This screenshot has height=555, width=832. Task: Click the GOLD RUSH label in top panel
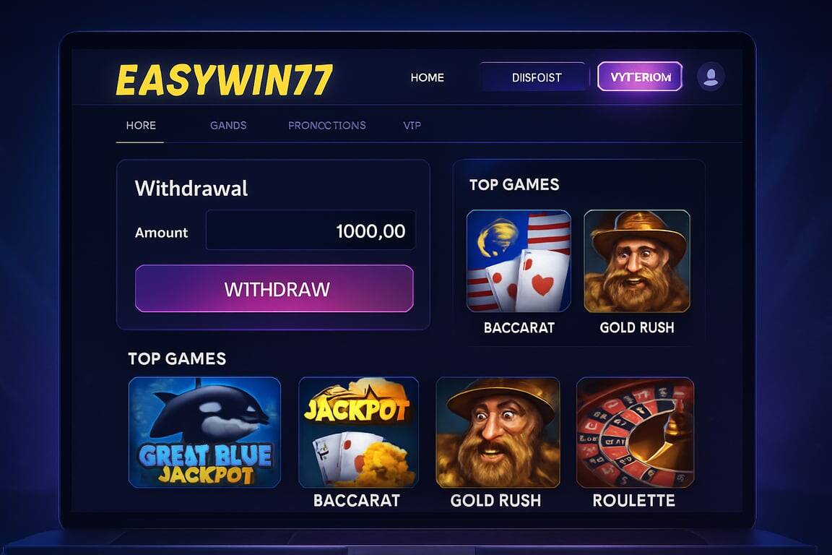pos(637,327)
